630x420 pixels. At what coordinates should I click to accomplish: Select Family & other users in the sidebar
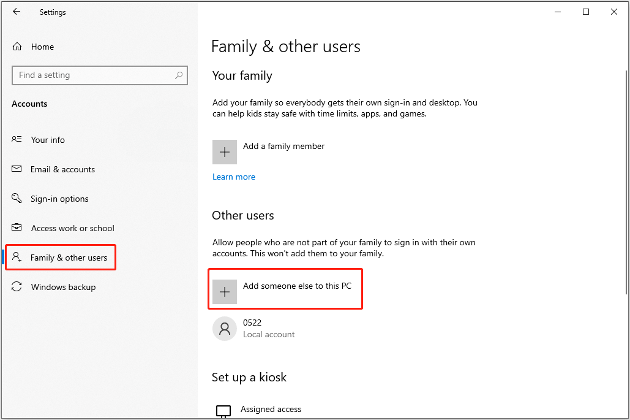pyautogui.click(x=69, y=257)
